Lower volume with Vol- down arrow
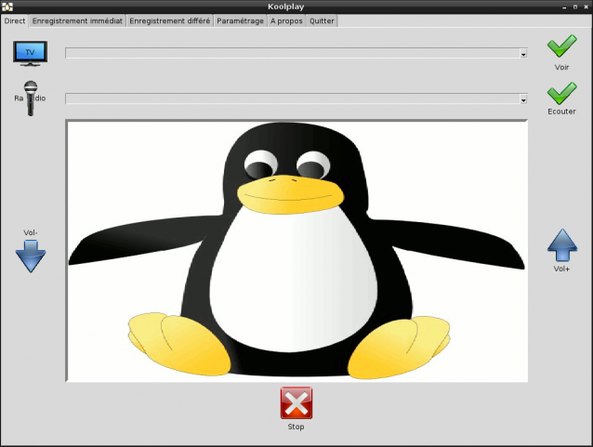The height and width of the screenshot is (447, 593). (31, 256)
